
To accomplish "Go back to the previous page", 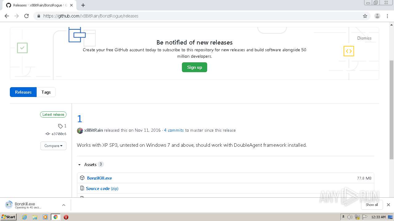I will [x=7, y=16].
